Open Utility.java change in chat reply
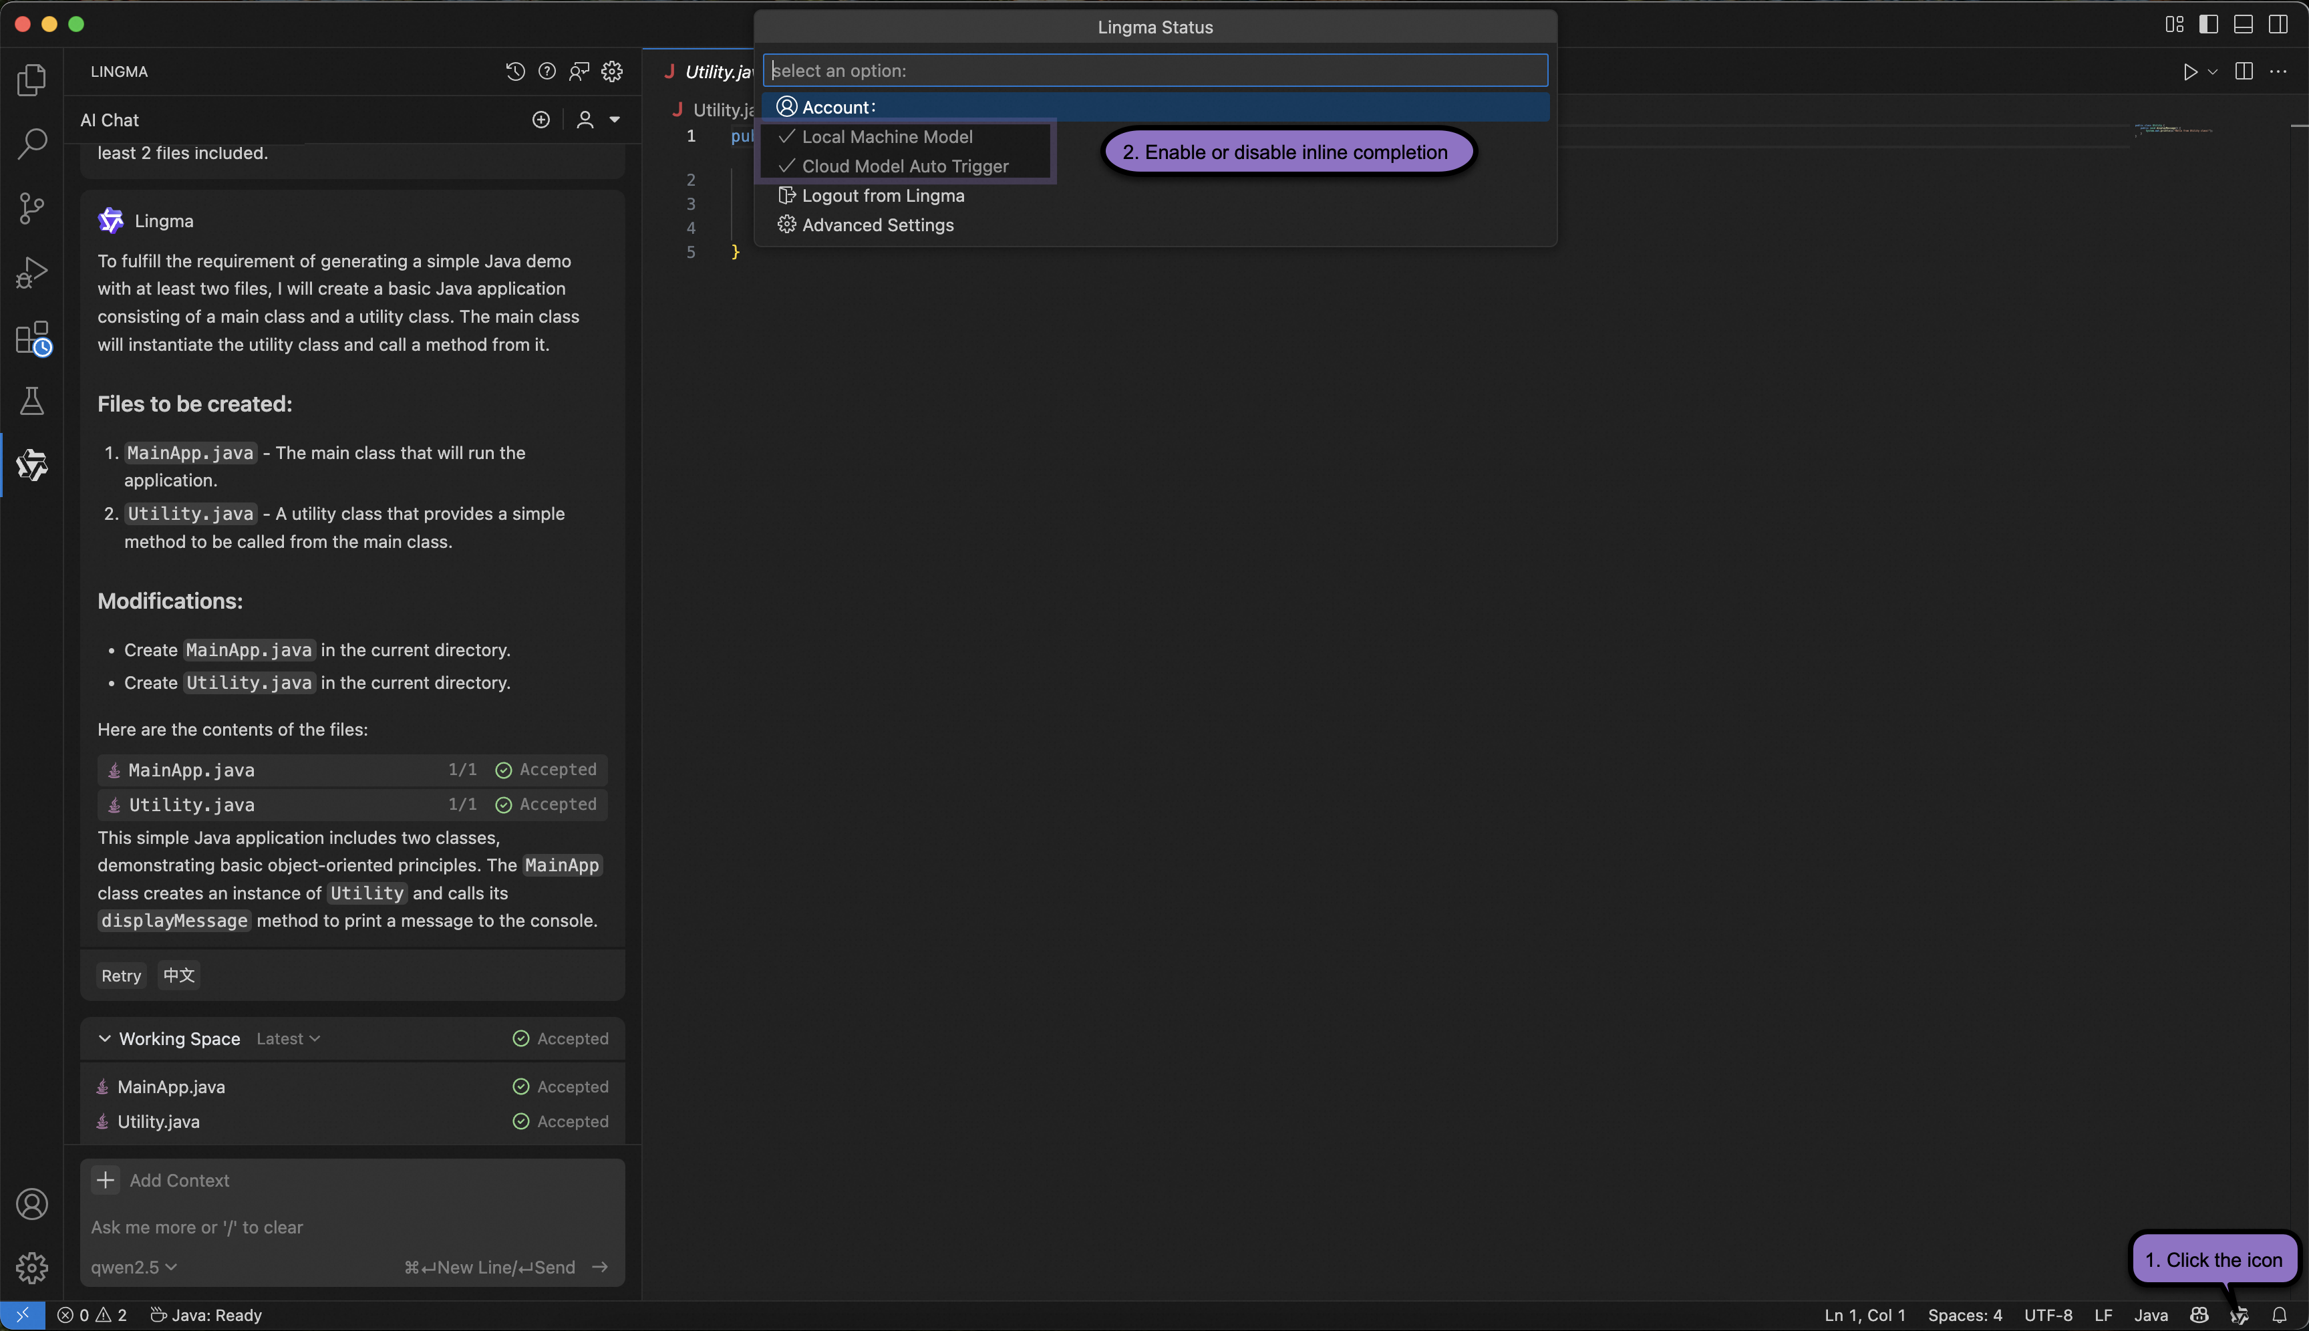Image resolution: width=2309 pixels, height=1331 pixels. click(x=353, y=804)
